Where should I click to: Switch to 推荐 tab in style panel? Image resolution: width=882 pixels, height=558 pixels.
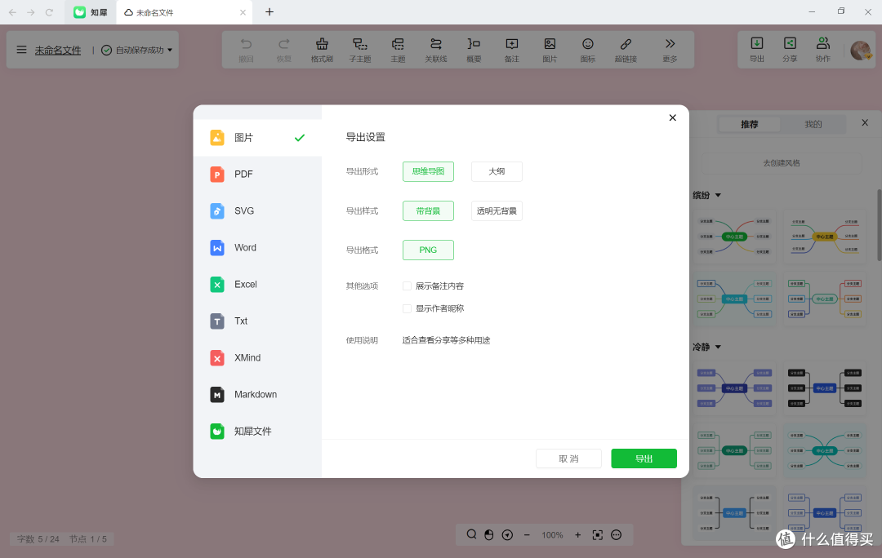pyautogui.click(x=749, y=124)
